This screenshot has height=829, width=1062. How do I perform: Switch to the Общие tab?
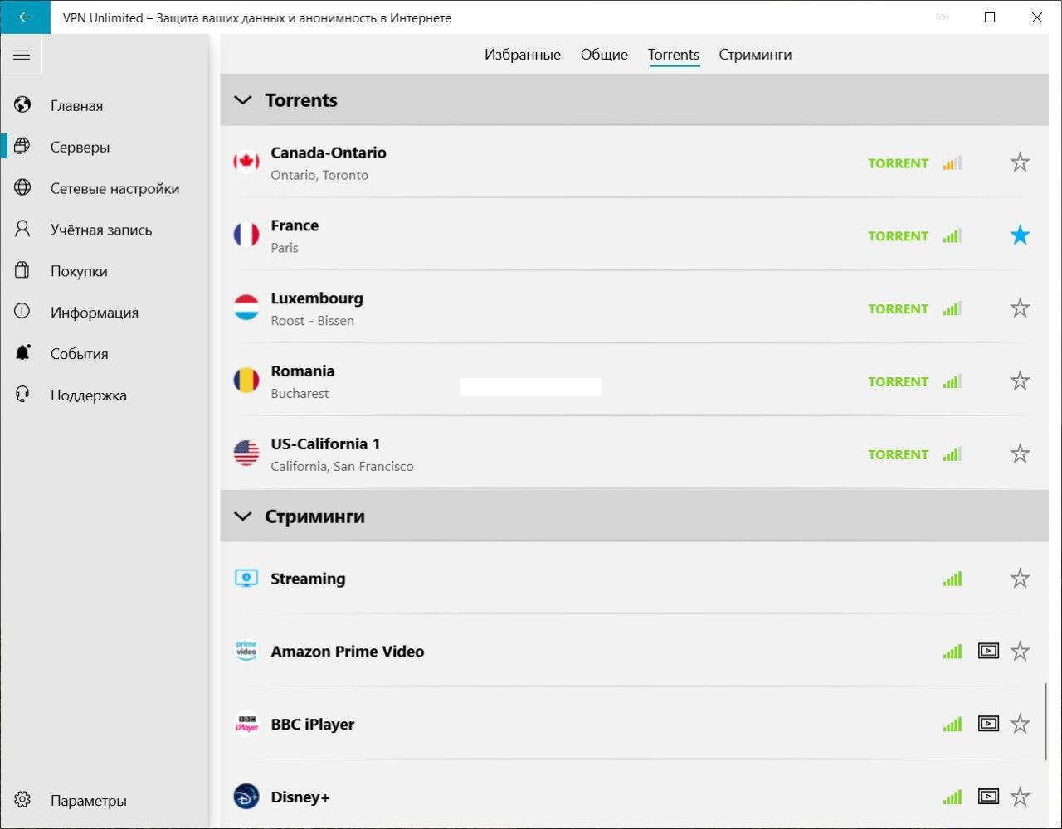[x=604, y=55]
